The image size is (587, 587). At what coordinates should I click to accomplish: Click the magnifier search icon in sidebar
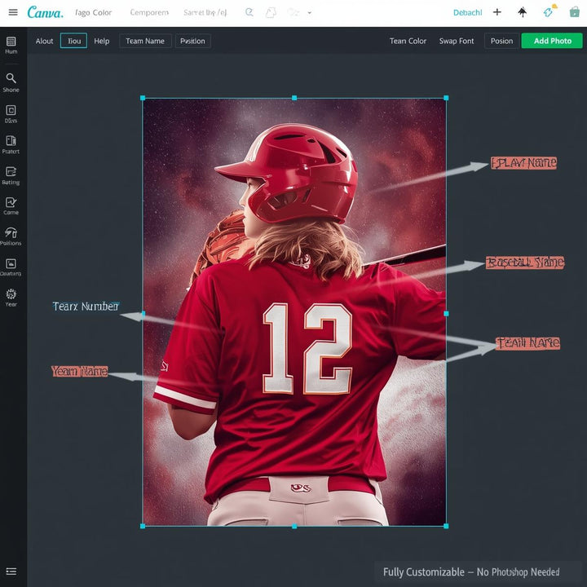pyautogui.click(x=11, y=78)
